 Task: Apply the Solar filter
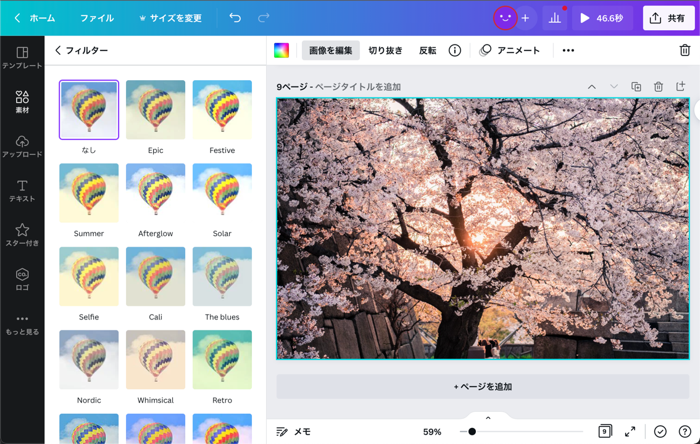pyautogui.click(x=222, y=193)
